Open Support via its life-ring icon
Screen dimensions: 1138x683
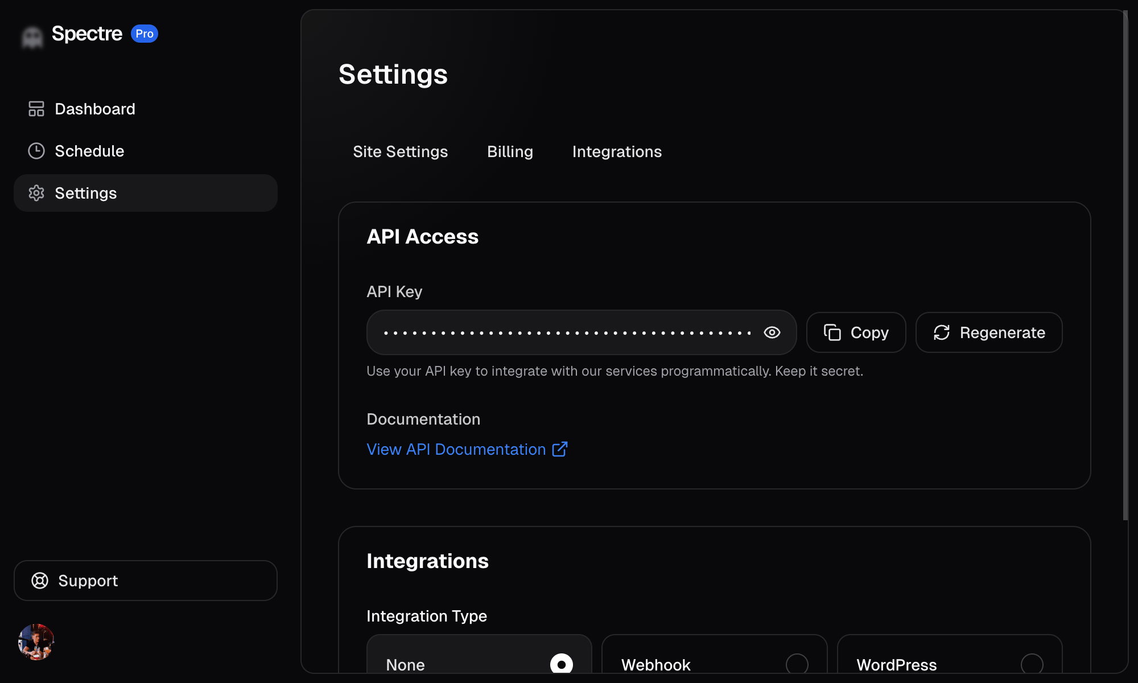(40, 580)
